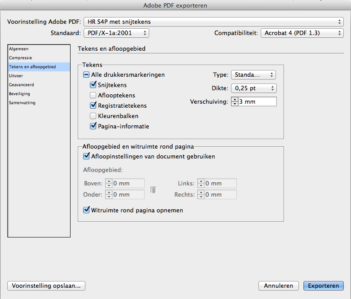
Task: Select Geavanceerd in the sidebar list
Action: tap(39, 84)
